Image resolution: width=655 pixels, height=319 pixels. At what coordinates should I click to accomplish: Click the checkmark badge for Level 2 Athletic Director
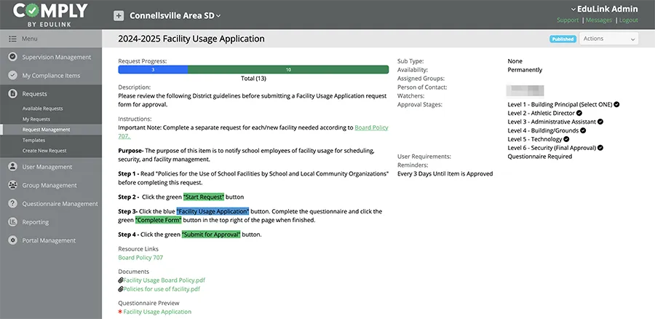tap(579, 113)
